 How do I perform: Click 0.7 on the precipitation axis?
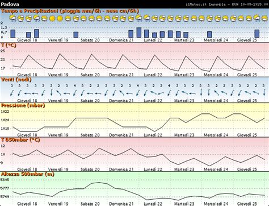tap(4, 32)
